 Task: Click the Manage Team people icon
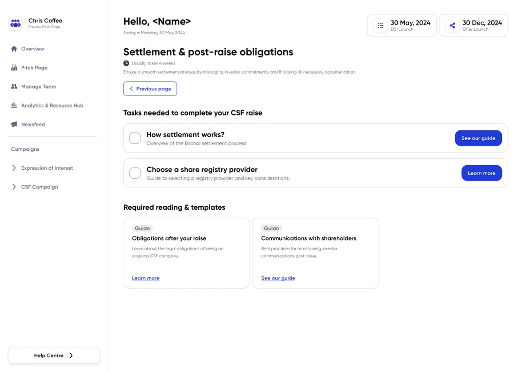coord(14,87)
